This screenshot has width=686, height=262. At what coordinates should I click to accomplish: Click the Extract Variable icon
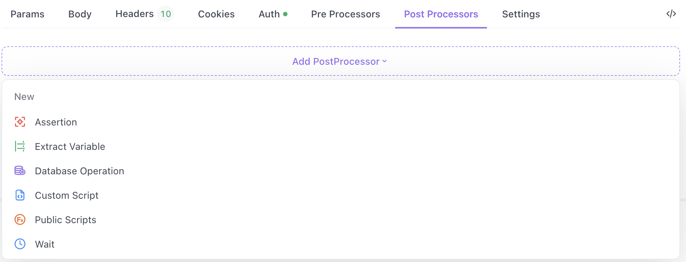click(x=20, y=146)
